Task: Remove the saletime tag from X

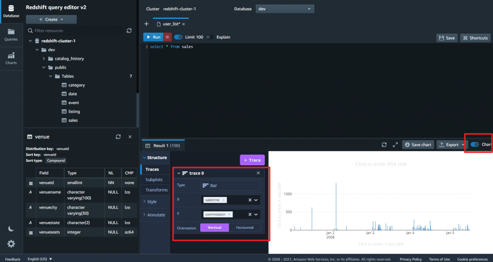Action: 223,200
